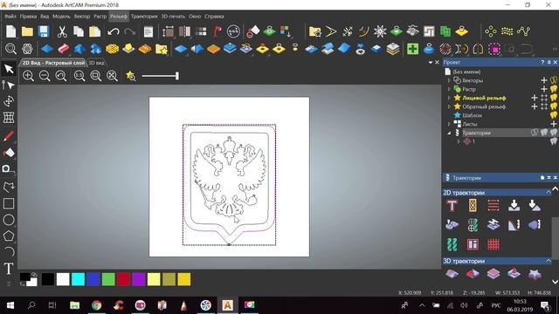Viewport: 559px width, 314px height.
Task: Expand the Листы tree node
Action: pyautogui.click(x=449, y=124)
